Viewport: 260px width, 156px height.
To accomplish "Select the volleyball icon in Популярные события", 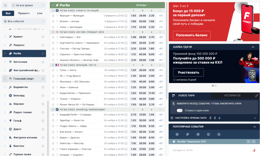I will (x=219, y=134).
